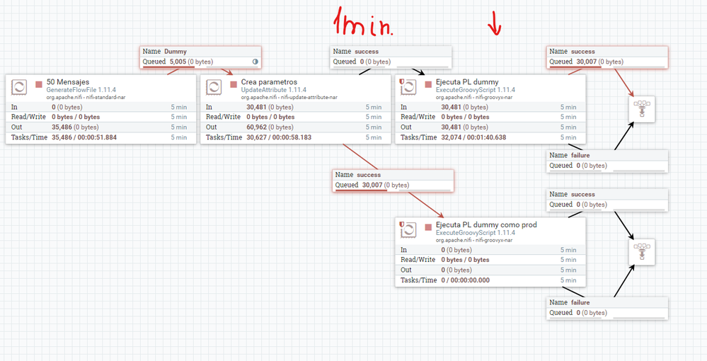The height and width of the screenshot is (361, 707).
Task: Select middle success connection with 30,007 queued
Action: pyautogui.click(x=393, y=180)
